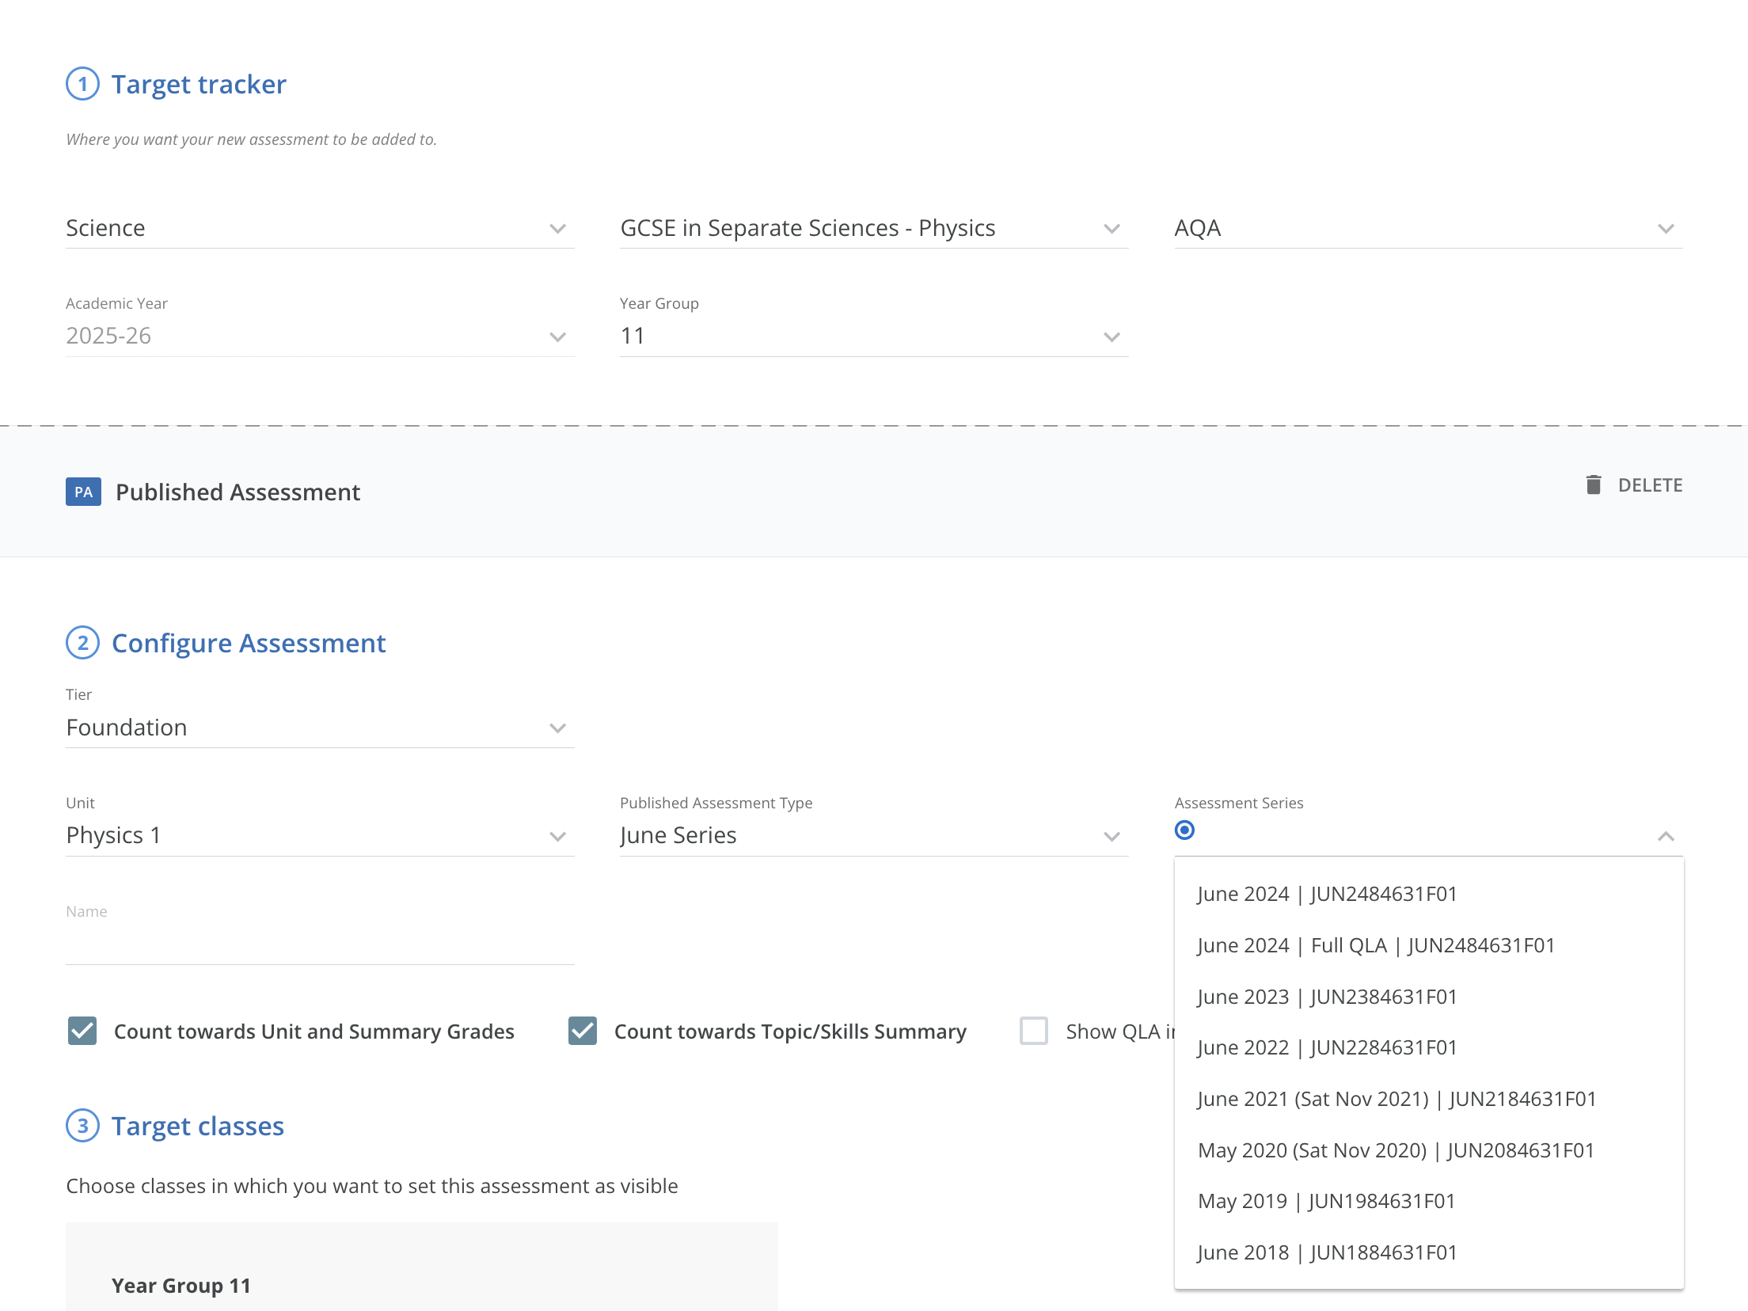The width and height of the screenshot is (1748, 1311).
Task: Open the AQA exam board dropdown
Action: click(1428, 228)
